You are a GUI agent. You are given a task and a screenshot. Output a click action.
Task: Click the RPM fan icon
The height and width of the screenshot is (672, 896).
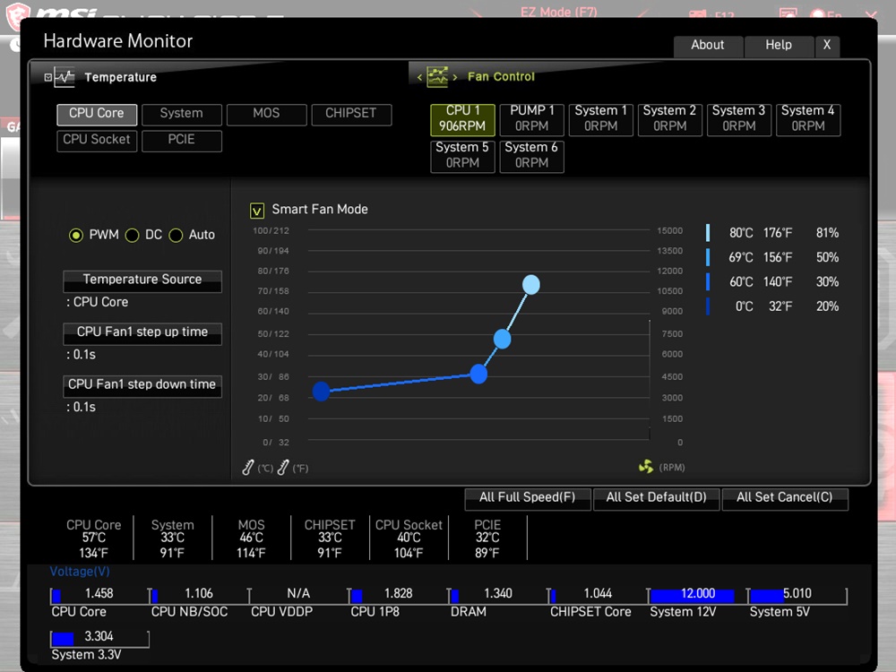coord(646,467)
